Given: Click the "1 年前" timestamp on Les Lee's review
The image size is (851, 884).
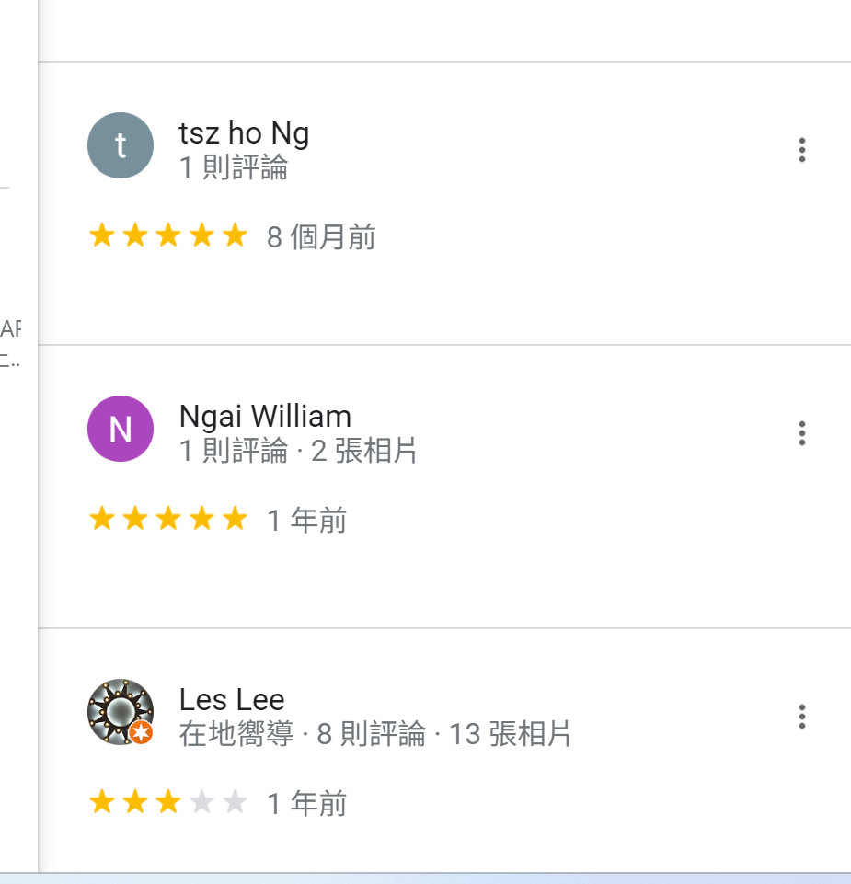Looking at the screenshot, I should (x=306, y=805).
